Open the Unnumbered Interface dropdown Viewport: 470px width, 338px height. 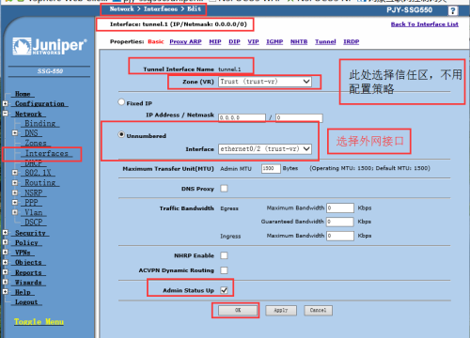pyautogui.click(x=265, y=149)
